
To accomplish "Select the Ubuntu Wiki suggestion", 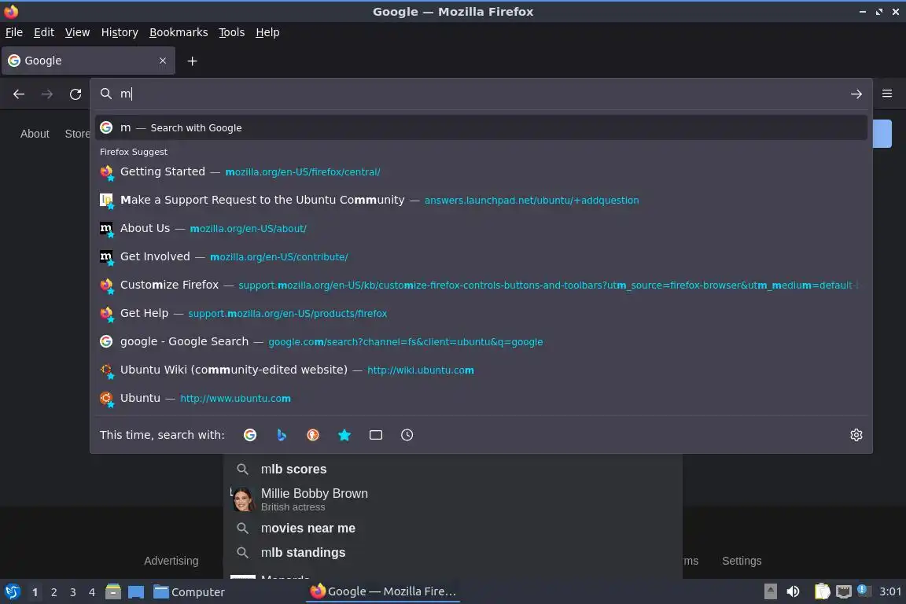I will tap(481, 370).
